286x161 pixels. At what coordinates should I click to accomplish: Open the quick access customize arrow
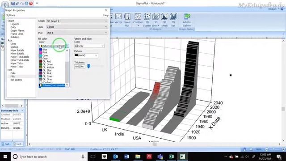click(37, 3)
